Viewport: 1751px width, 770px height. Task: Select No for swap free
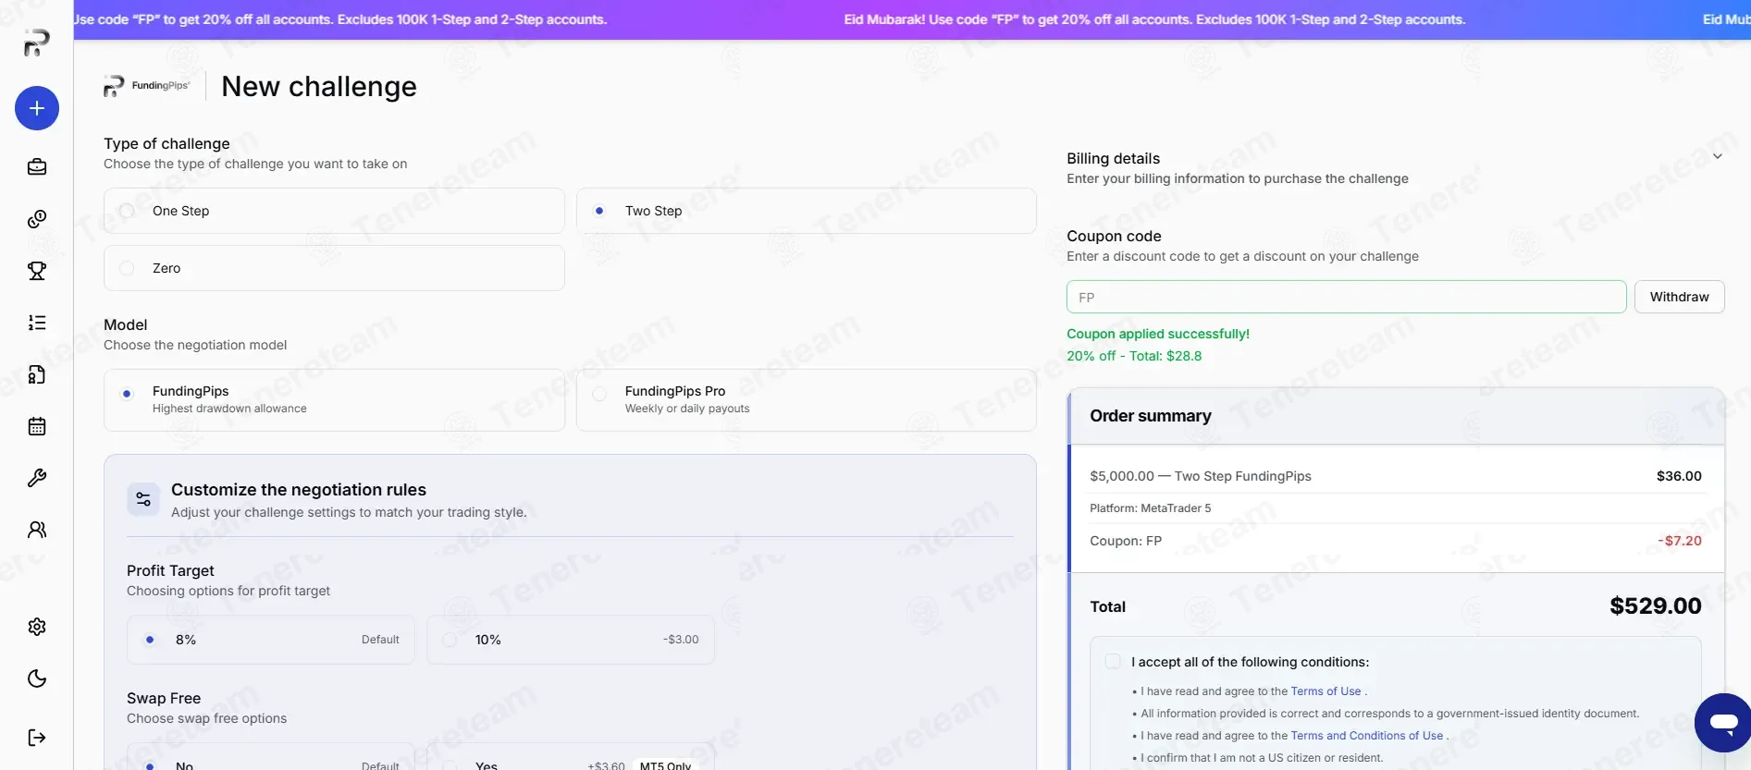271,758
